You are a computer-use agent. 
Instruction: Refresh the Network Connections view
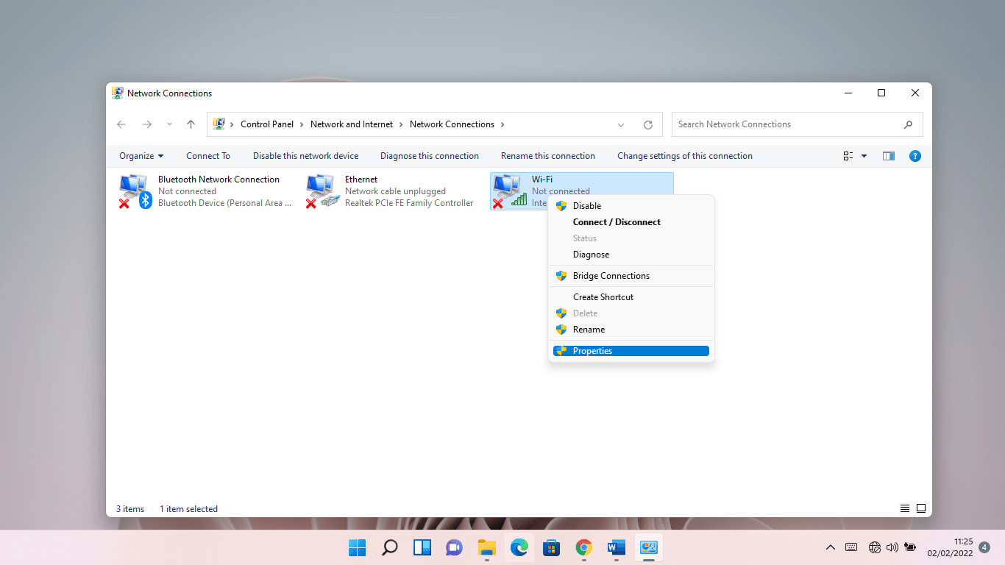(648, 125)
